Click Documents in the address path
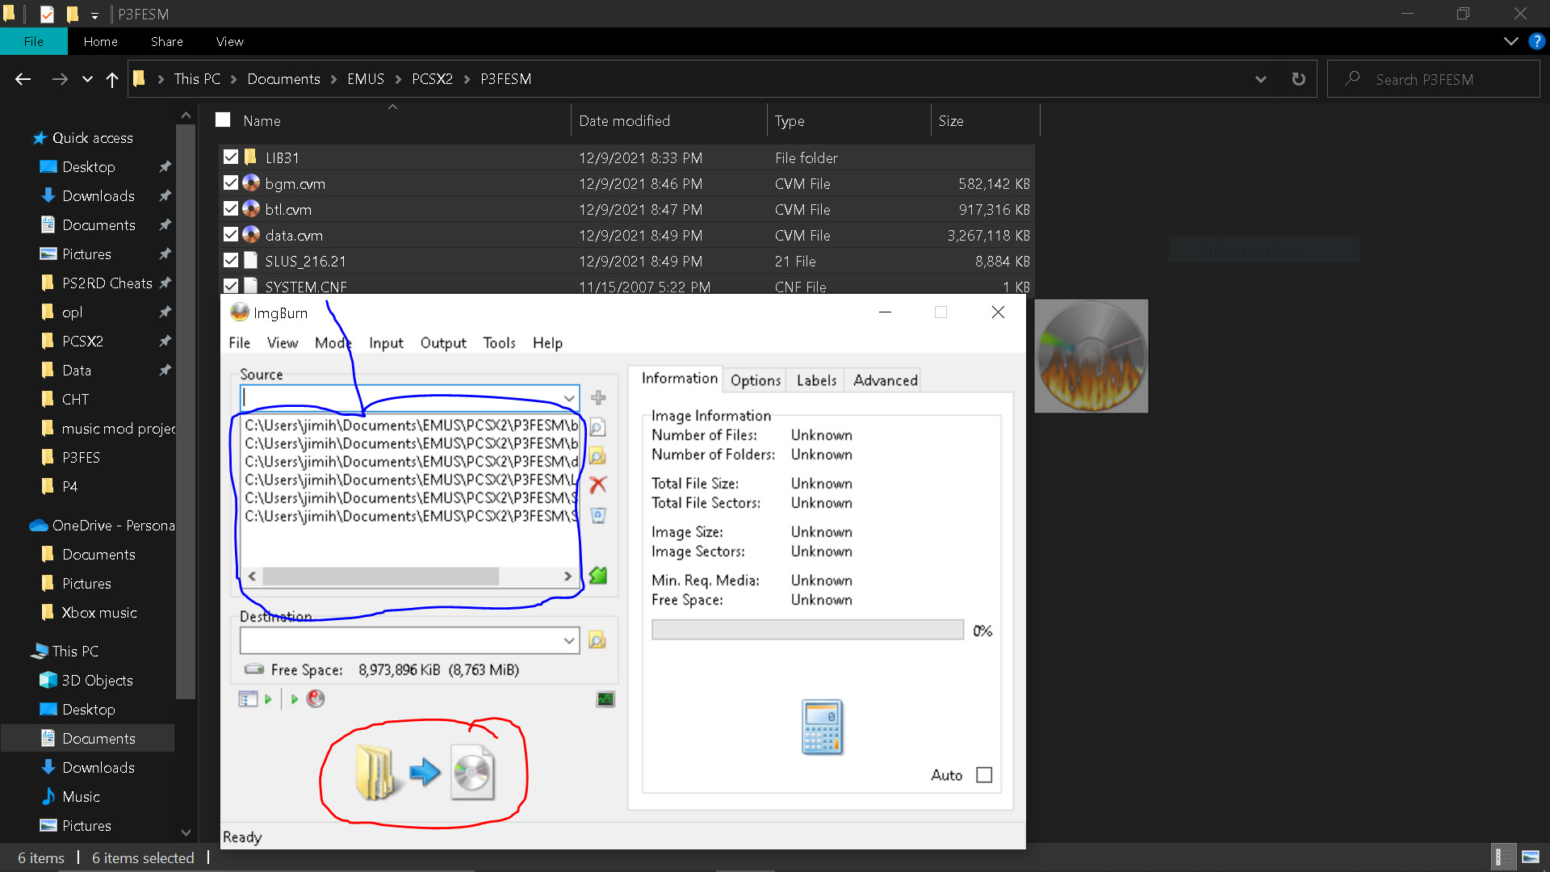This screenshot has width=1550, height=872. (x=283, y=79)
